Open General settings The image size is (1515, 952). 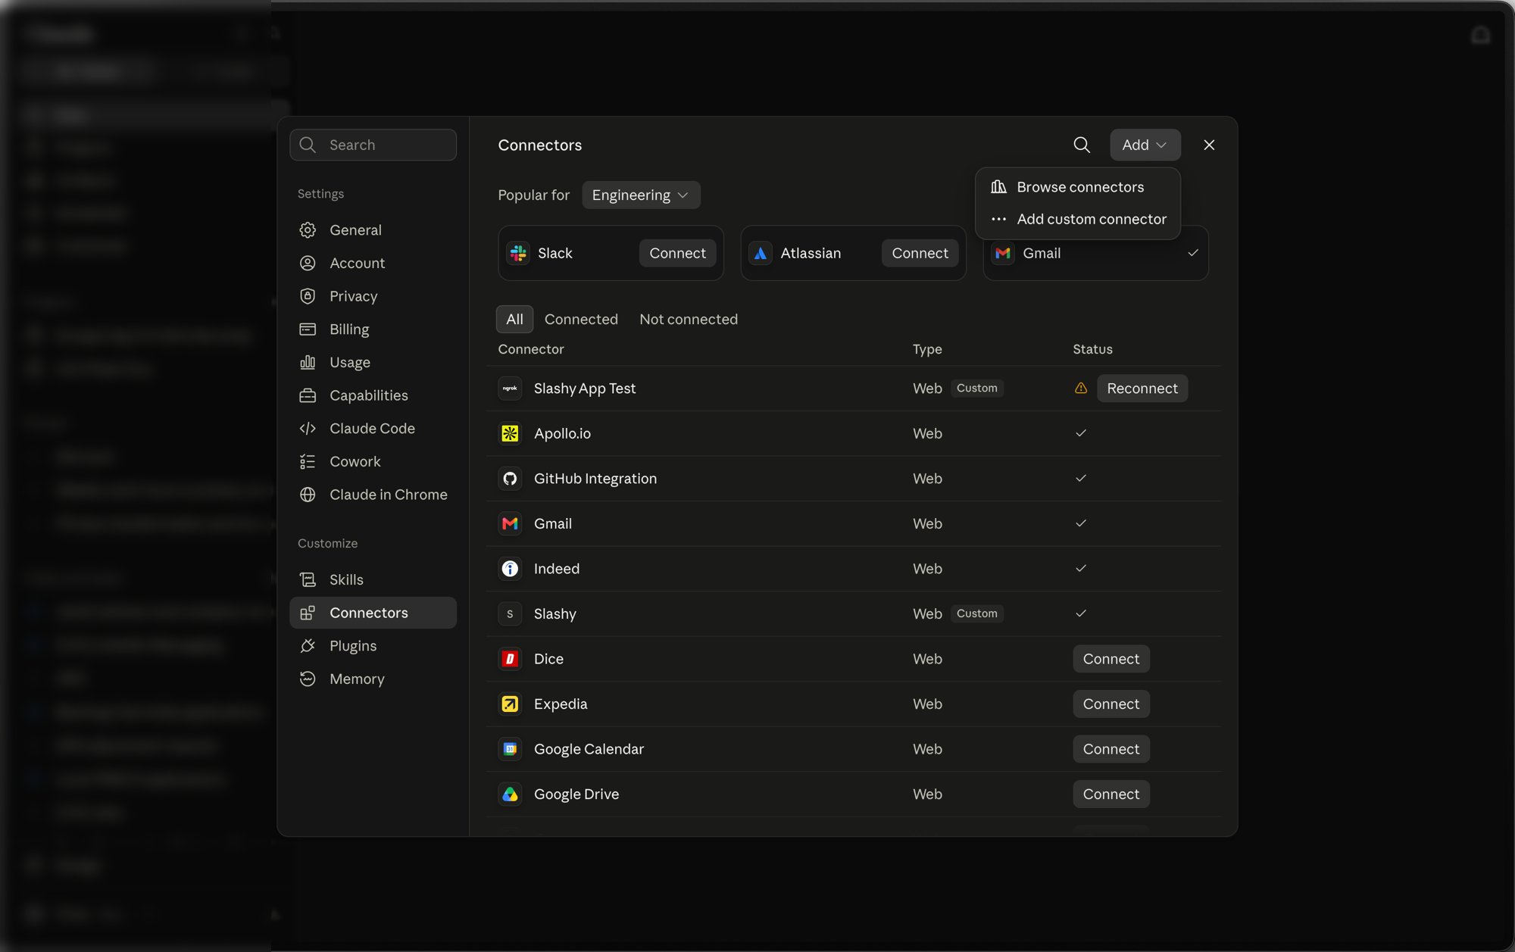(x=373, y=229)
